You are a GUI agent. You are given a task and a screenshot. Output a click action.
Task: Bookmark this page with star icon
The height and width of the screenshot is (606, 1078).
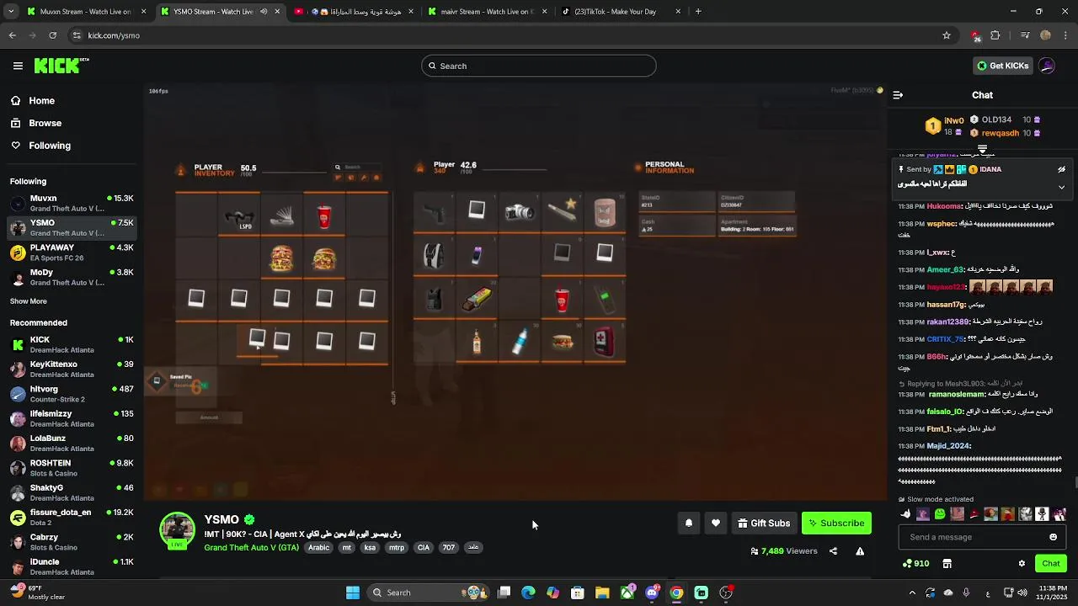click(x=947, y=35)
